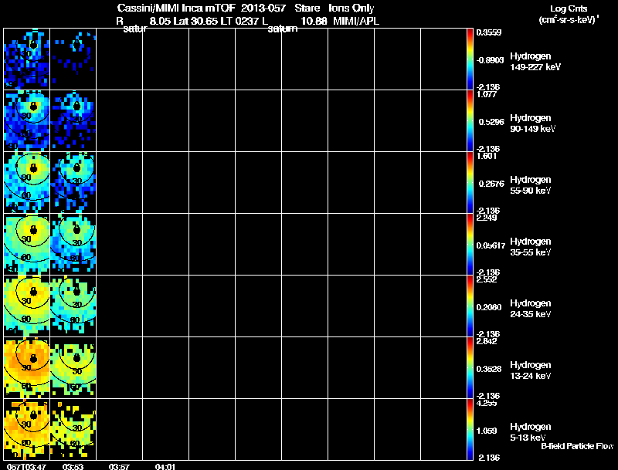Screen dimensions: 618x470
Task: View the 03:47 image for Hydrogen 55-90 keV
Action: [x=27, y=183]
